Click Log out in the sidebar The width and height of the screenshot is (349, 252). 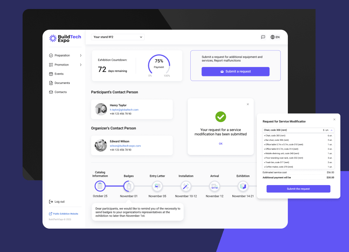pos(57,202)
